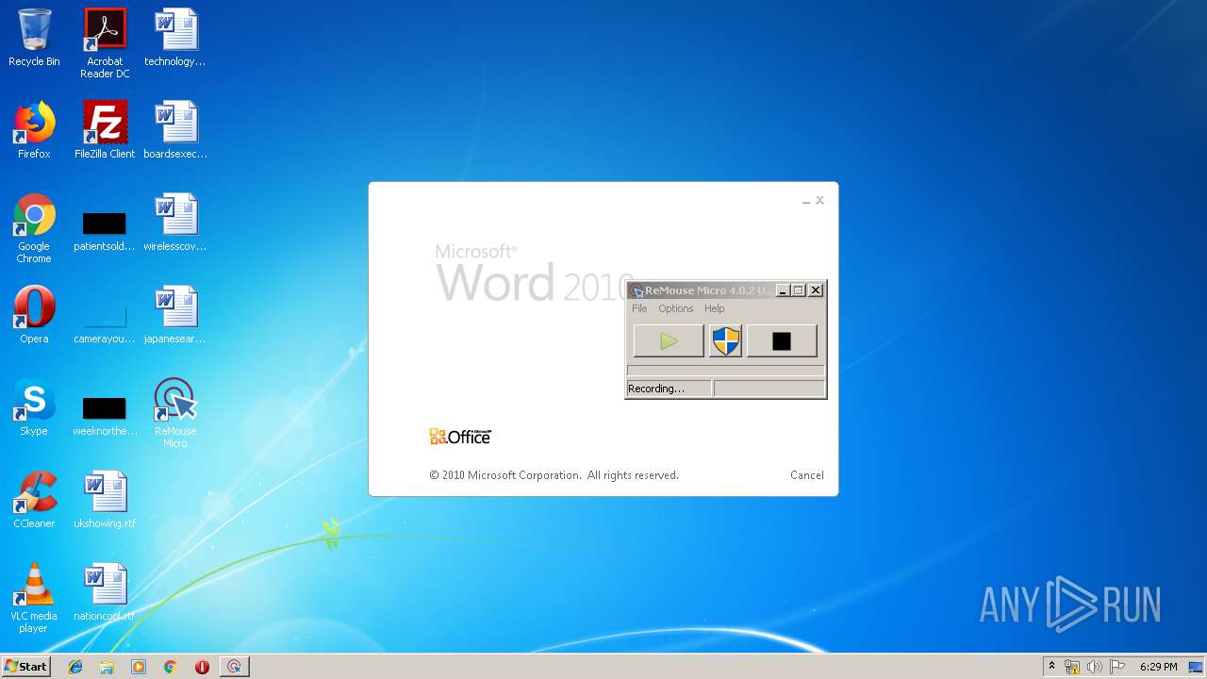Click the Show desktop tray button

(x=1196, y=667)
